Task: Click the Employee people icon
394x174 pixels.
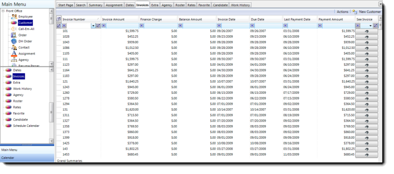Action: click(x=14, y=17)
